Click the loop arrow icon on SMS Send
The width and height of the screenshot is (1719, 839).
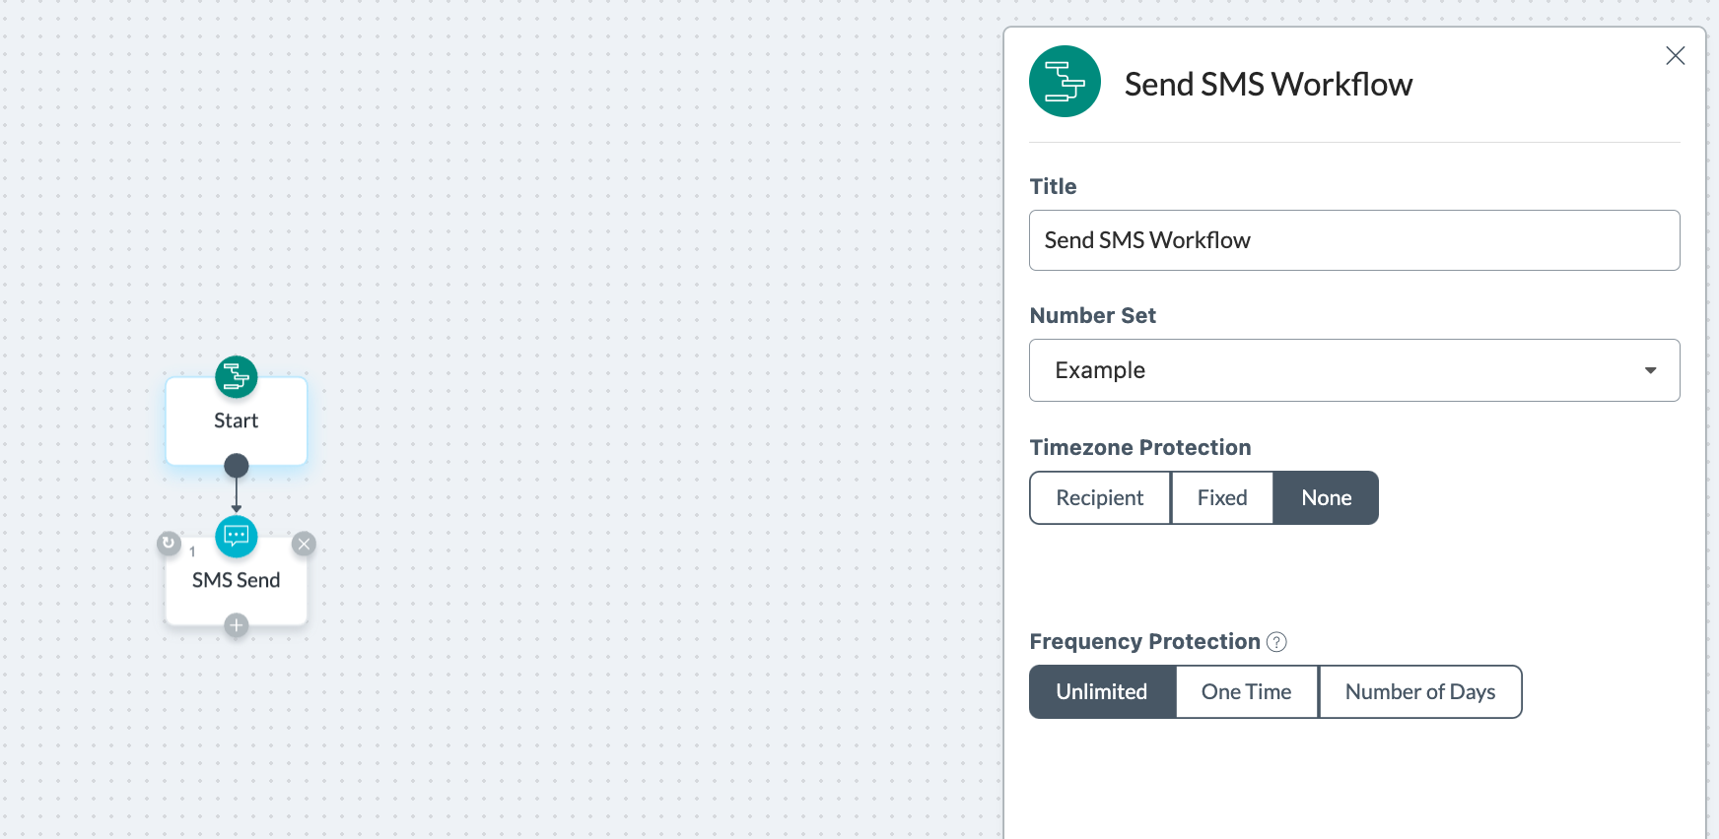(169, 543)
